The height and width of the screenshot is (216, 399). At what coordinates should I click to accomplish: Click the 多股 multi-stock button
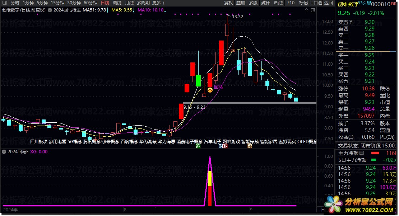[253, 3]
